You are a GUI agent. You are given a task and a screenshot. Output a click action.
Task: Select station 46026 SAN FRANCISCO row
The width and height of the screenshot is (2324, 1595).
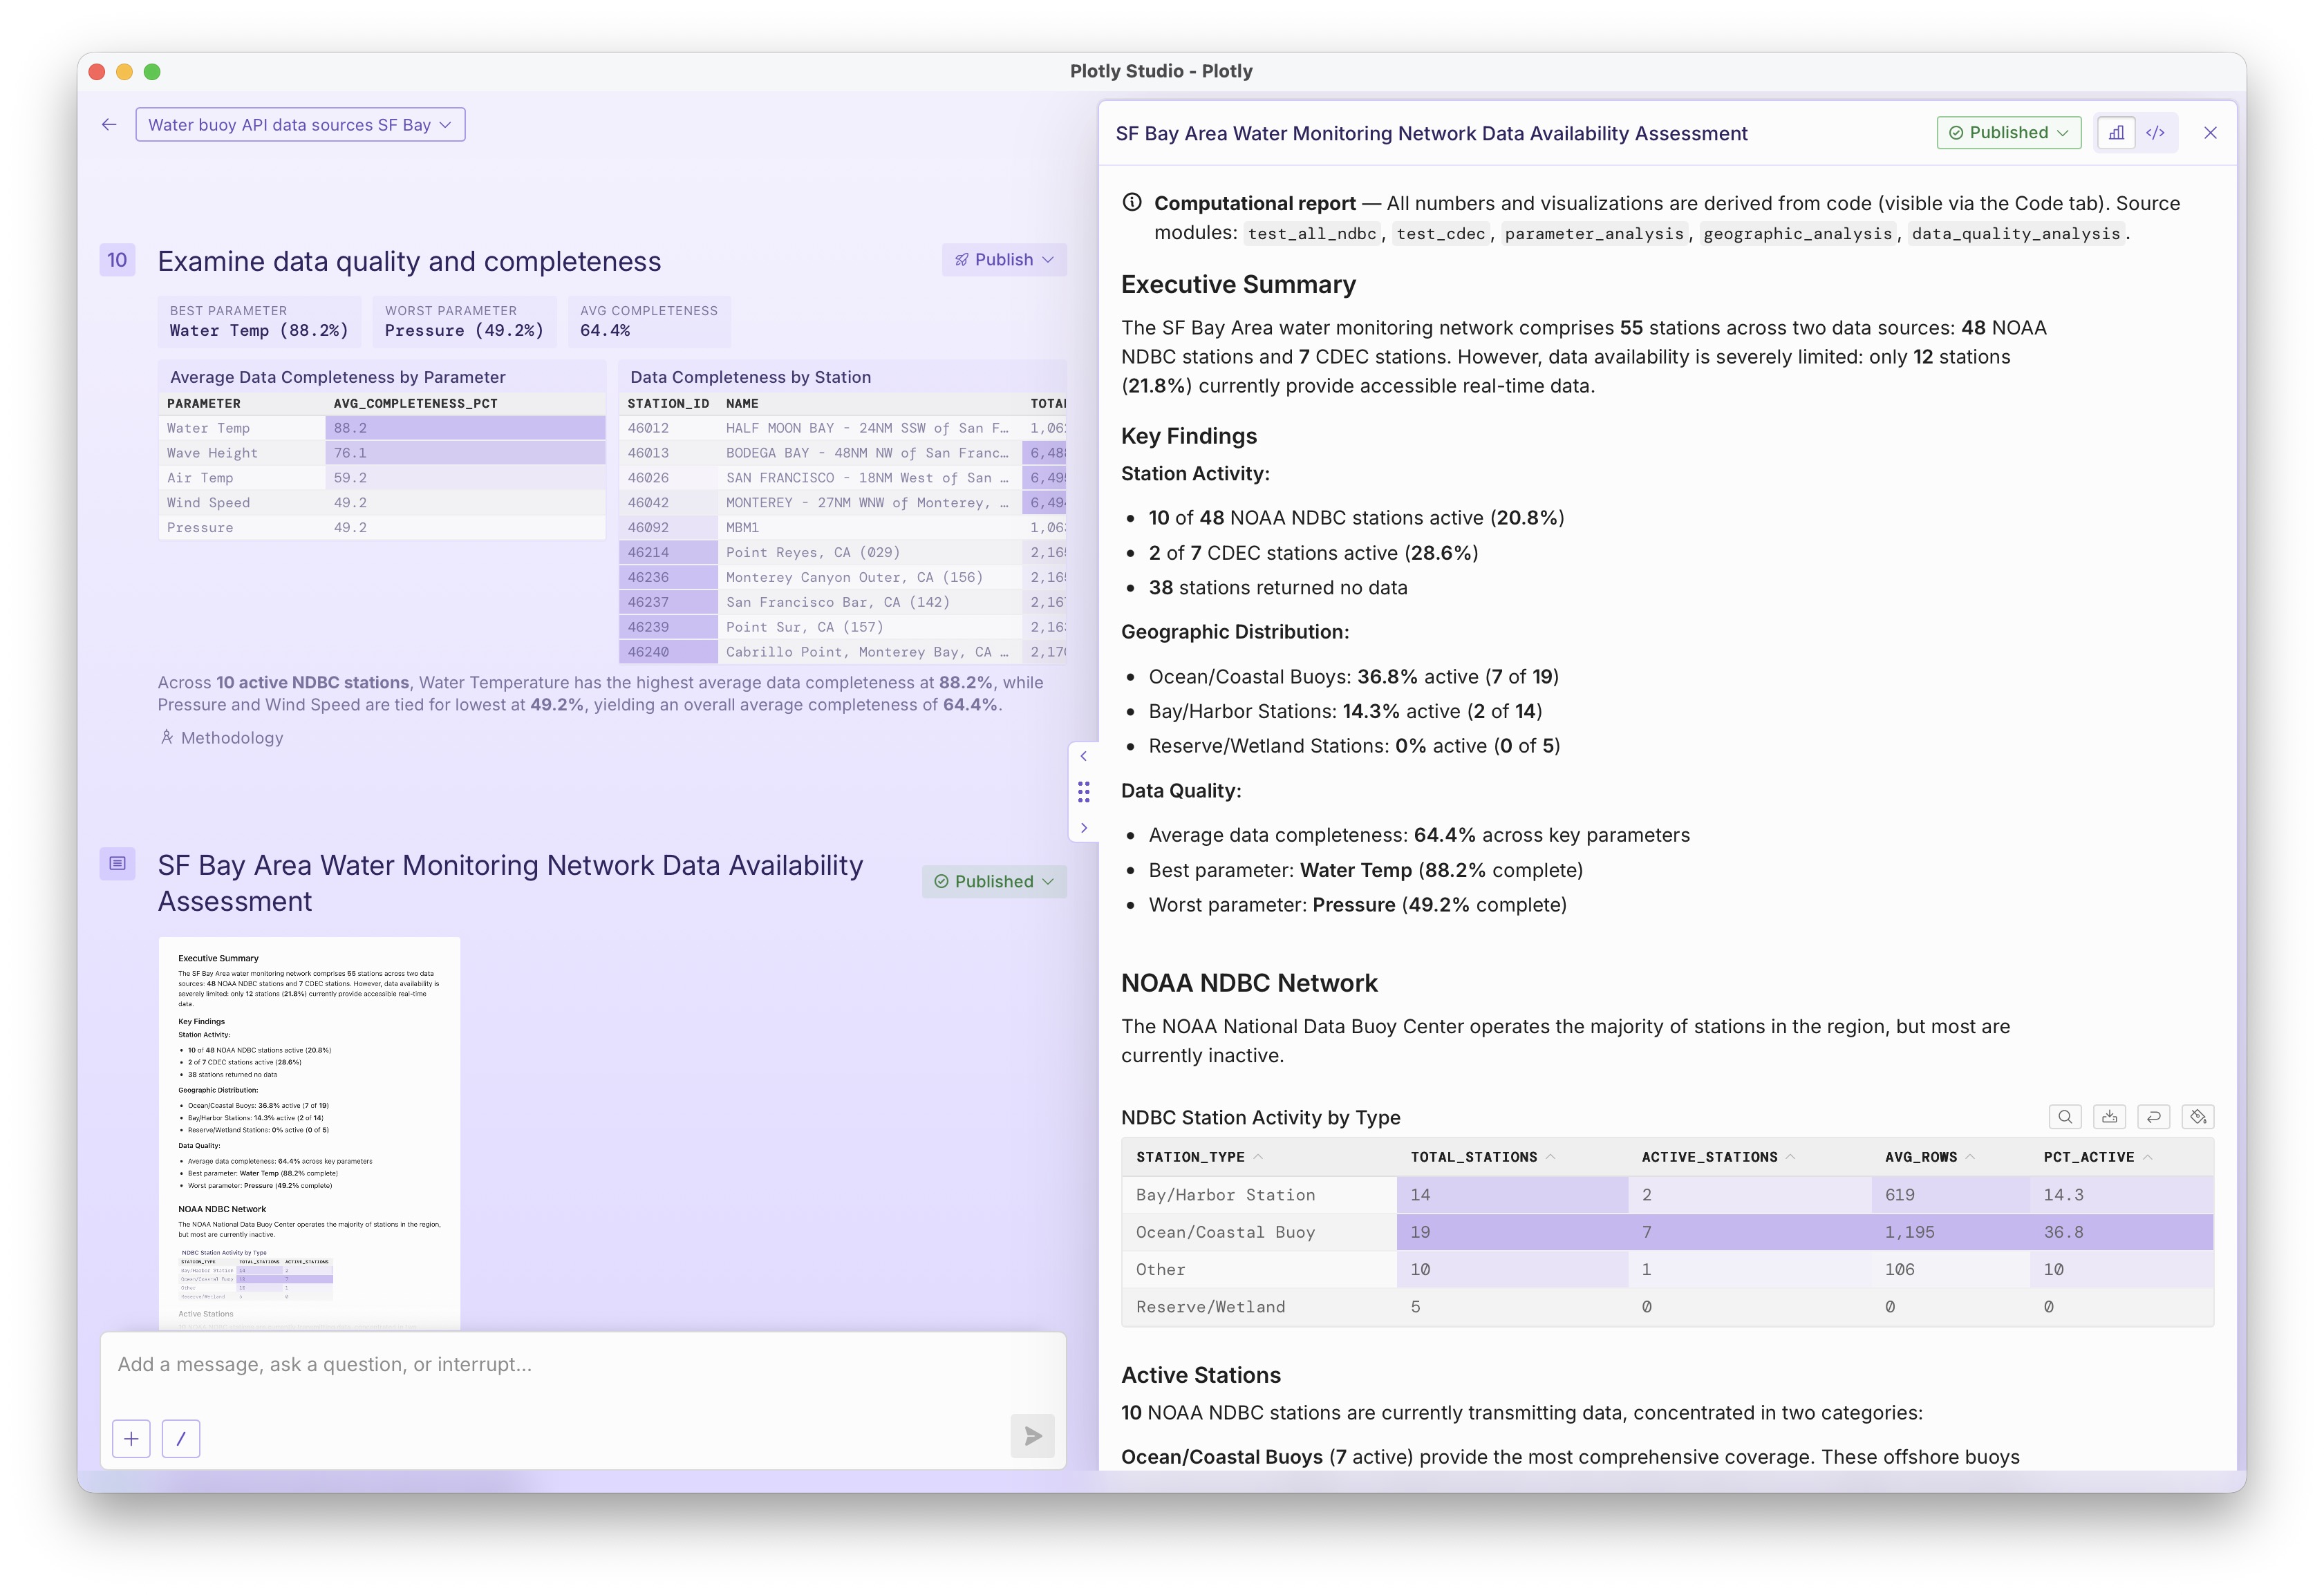[x=843, y=478]
